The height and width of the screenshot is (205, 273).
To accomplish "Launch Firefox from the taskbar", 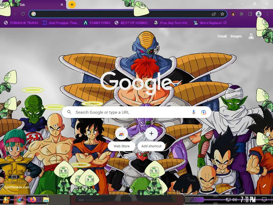I will (x=33, y=199).
